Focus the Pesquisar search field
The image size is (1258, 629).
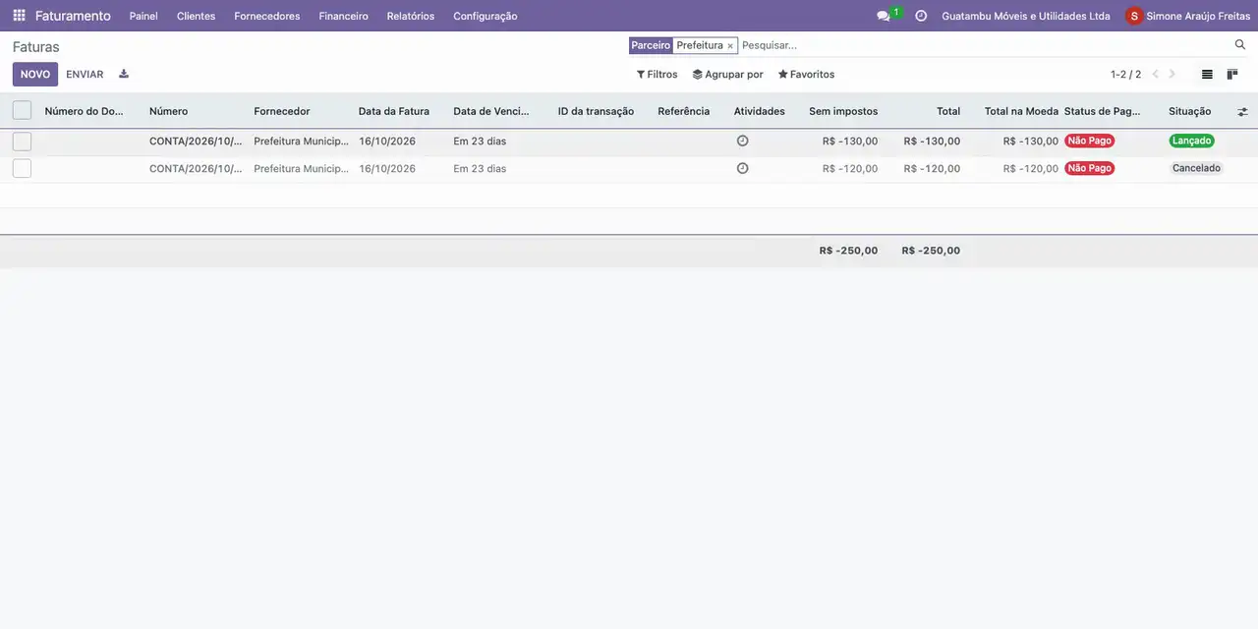(x=983, y=45)
